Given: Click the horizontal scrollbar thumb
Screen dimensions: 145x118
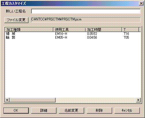Looking at the screenshot, I should pyautogui.click(x=32, y=100).
